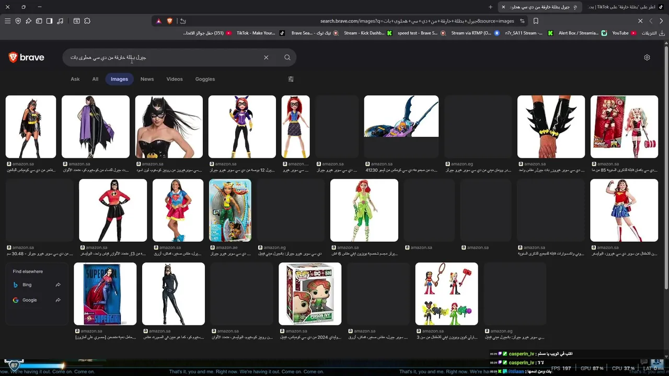The height and width of the screenshot is (376, 669).
Task: Click the Brave logo on the search page
Action: tap(27, 57)
